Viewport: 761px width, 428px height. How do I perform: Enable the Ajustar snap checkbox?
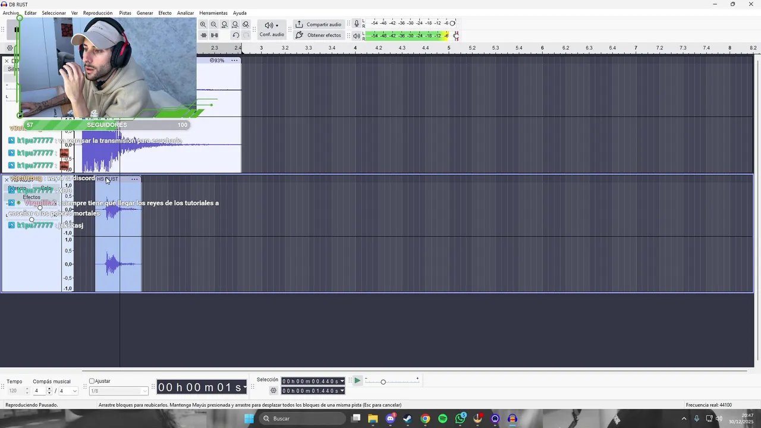92,381
